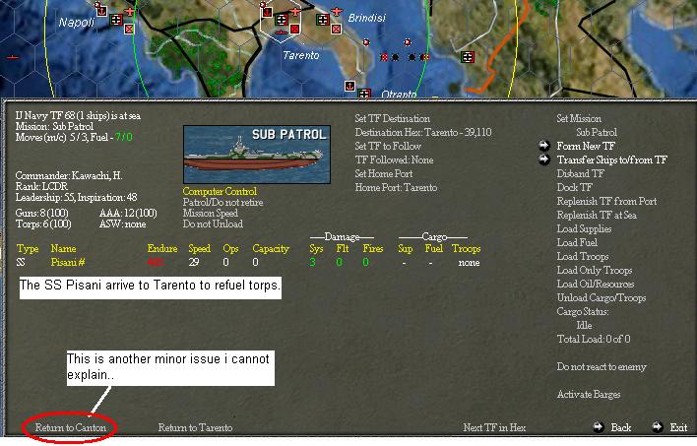This screenshot has height=446, width=697.
Task: Click the Total Load: 0 of 0 text
Action: pyautogui.click(x=594, y=339)
